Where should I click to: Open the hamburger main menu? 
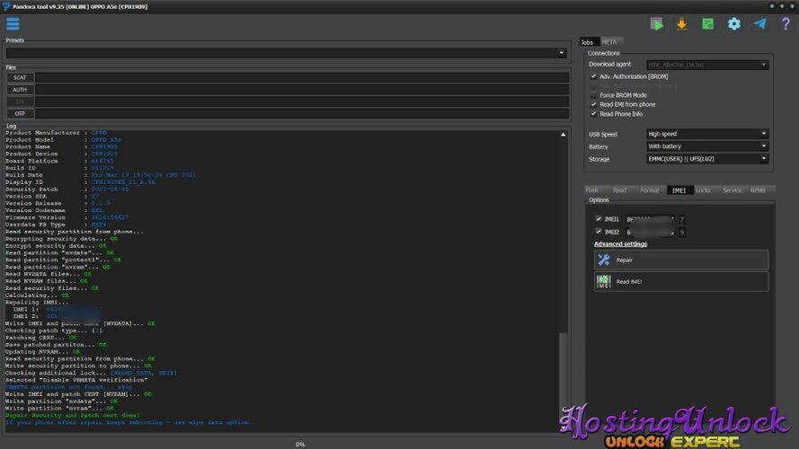[x=13, y=24]
